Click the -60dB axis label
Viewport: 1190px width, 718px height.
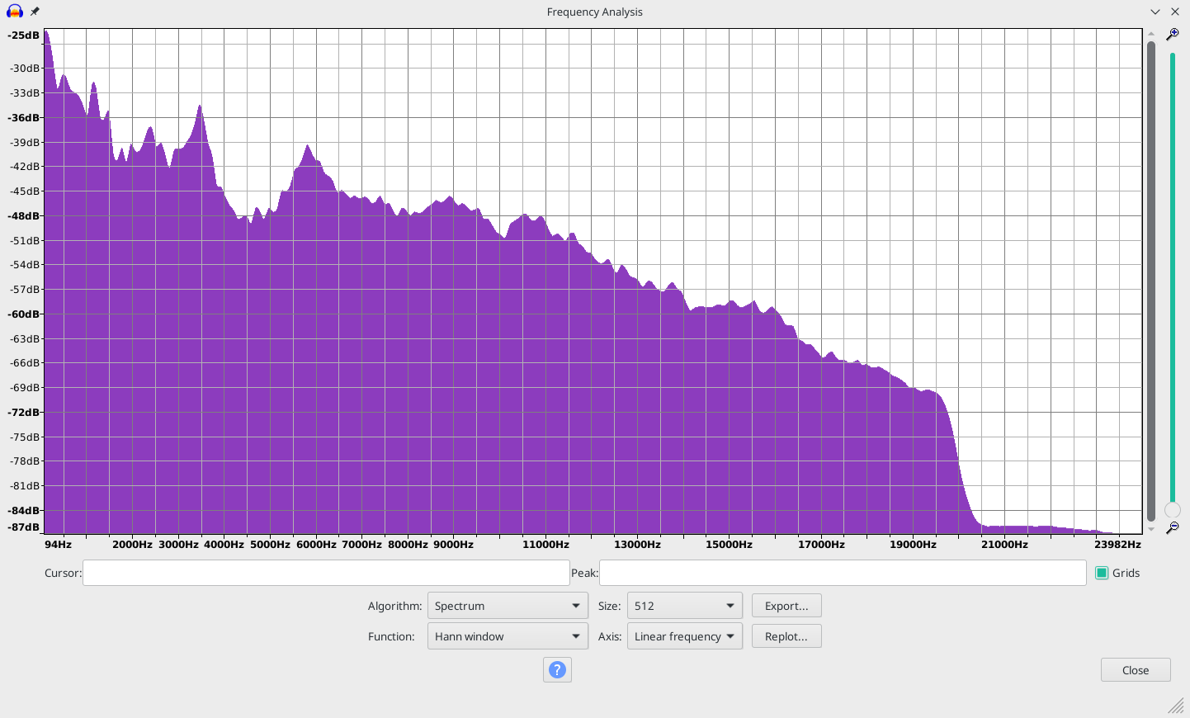point(23,314)
